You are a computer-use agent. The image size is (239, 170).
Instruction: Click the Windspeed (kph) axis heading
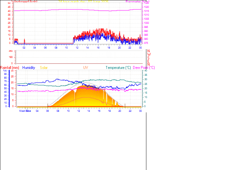click(x=24, y=2)
